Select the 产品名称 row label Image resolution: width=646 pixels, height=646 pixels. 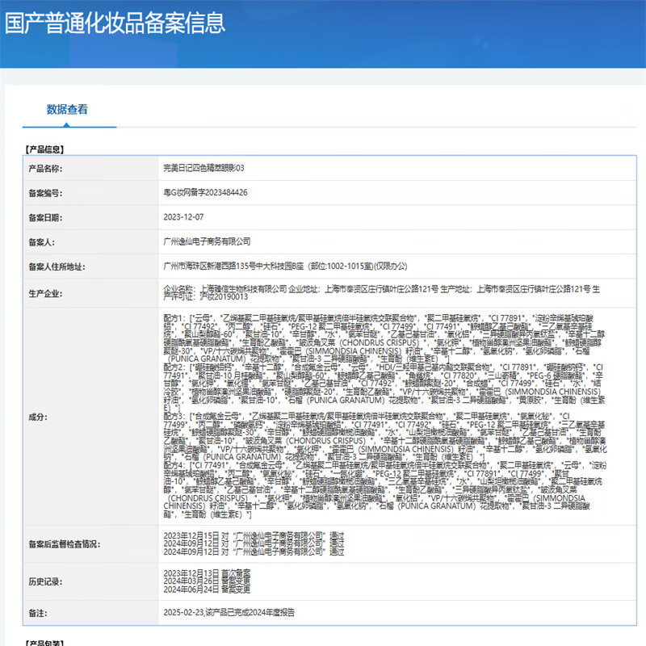(x=45, y=168)
